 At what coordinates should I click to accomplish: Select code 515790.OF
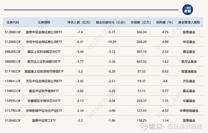click(13, 111)
